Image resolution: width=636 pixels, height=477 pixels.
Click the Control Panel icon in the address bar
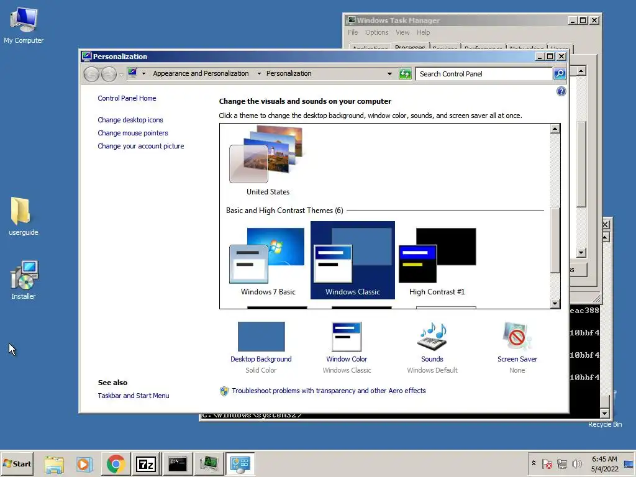[132, 73]
